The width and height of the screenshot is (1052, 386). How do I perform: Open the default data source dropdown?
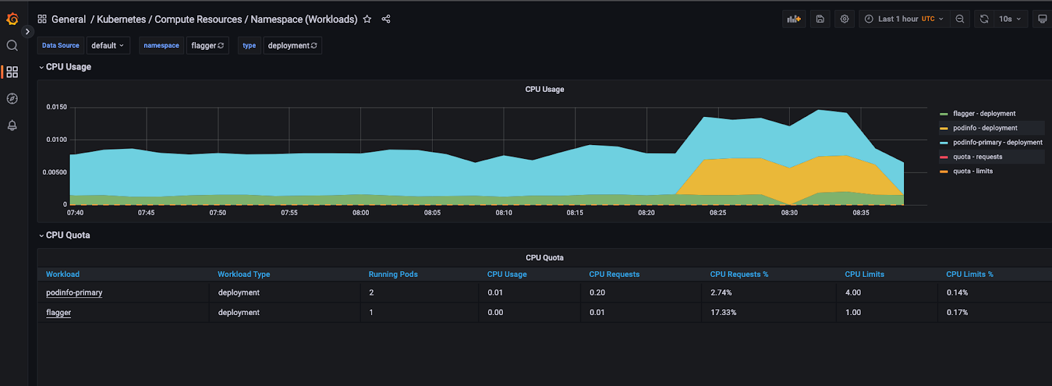coord(108,45)
